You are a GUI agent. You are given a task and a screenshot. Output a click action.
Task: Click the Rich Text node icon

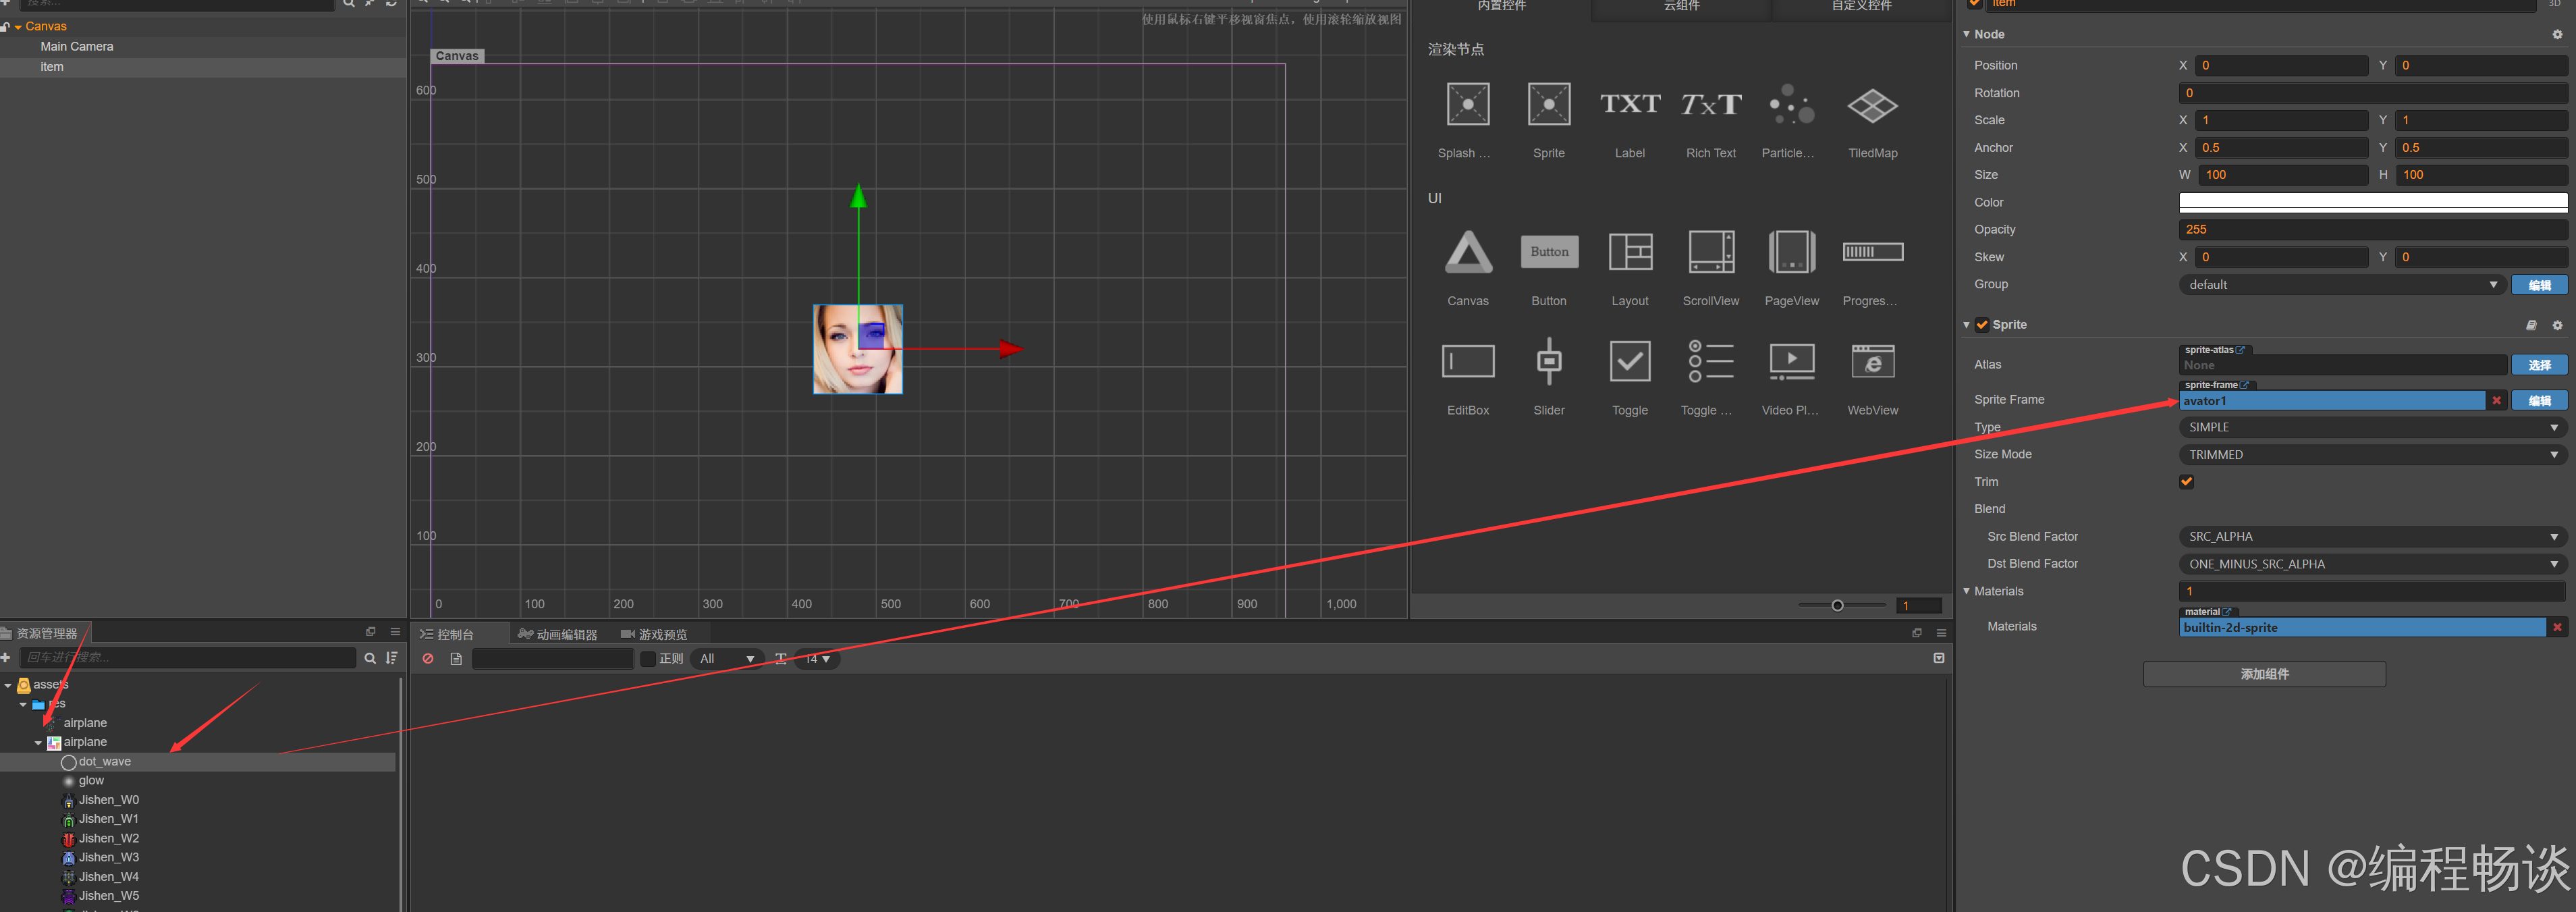tap(1710, 105)
